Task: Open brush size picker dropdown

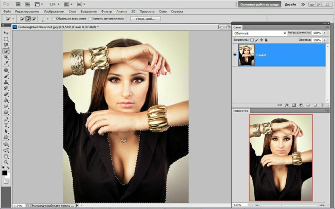Action: coord(47,19)
